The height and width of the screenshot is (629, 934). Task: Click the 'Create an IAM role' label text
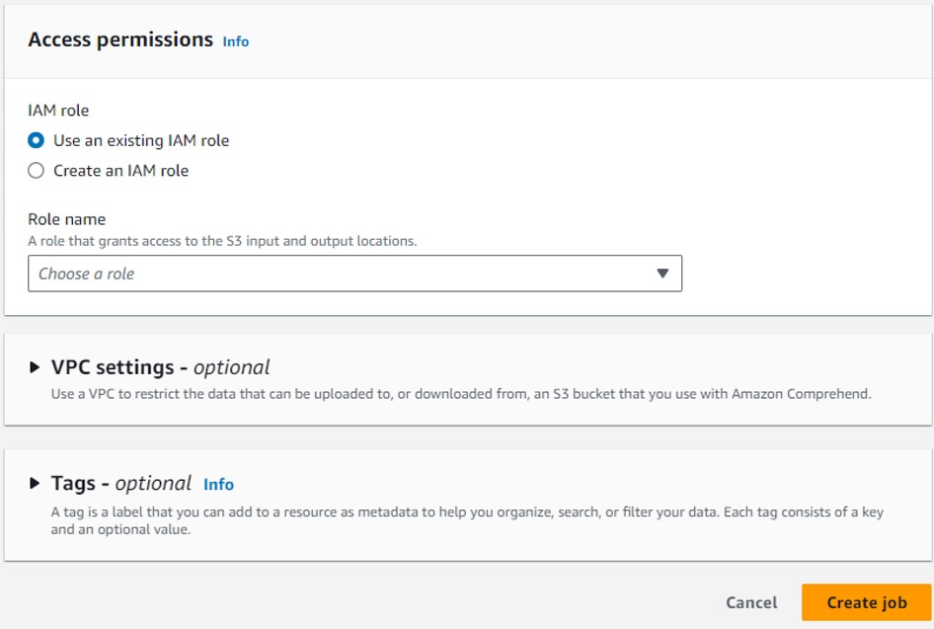(x=120, y=170)
